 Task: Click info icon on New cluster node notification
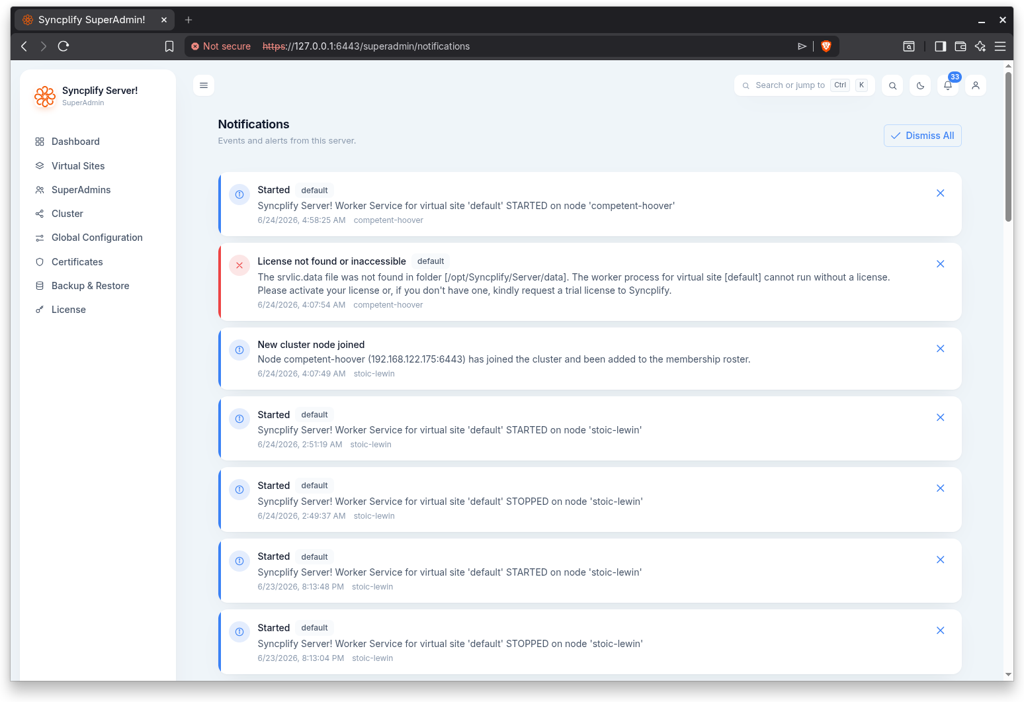239,350
